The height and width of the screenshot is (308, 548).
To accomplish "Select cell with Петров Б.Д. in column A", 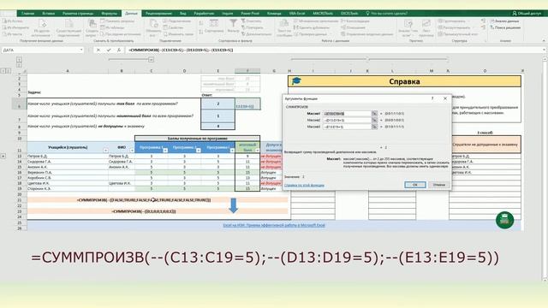I will coord(68,156).
